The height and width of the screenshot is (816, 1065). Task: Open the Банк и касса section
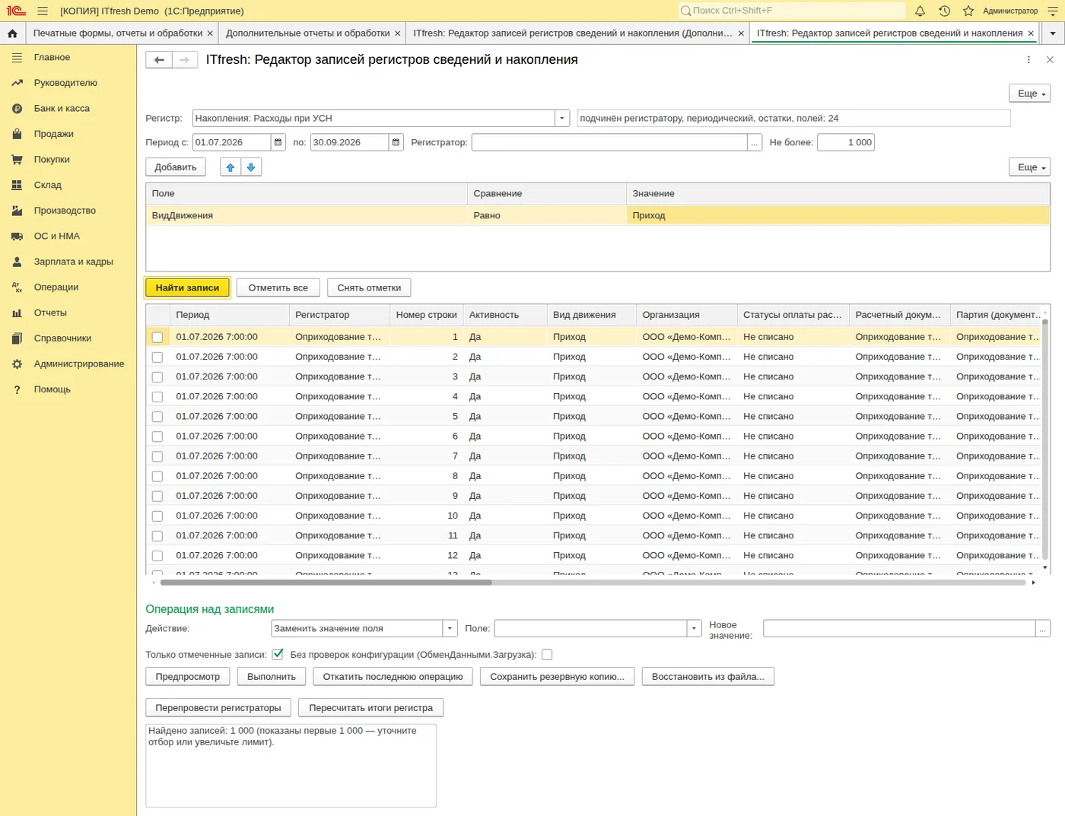[62, 109]
